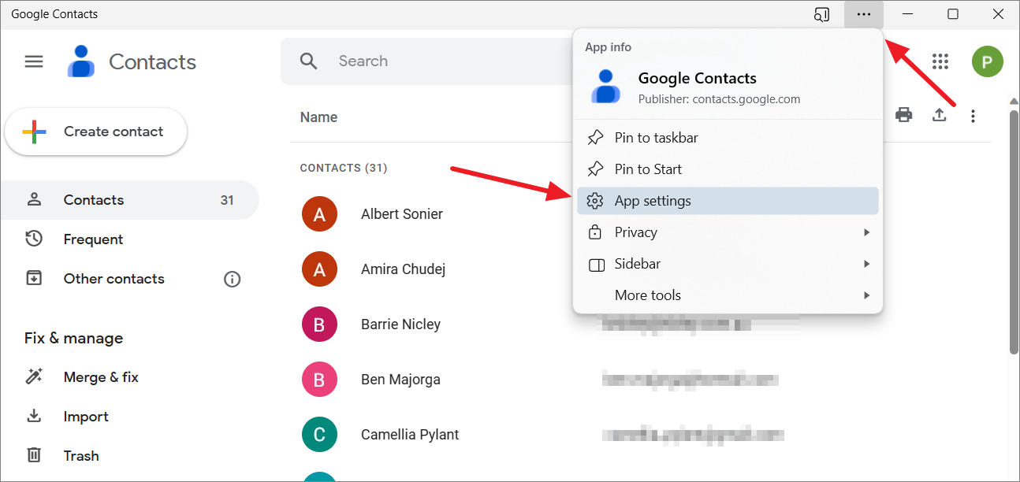Screen dimensions: 1020x482
Task: Click the info icon beside Other contacts
Action: (x=232, y=279)
